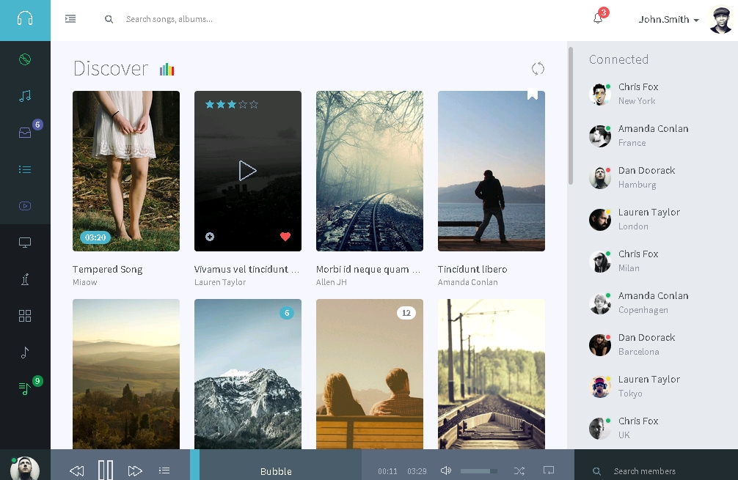Expand the player queue list icon
738x480 pixels.
pos(164,470)
